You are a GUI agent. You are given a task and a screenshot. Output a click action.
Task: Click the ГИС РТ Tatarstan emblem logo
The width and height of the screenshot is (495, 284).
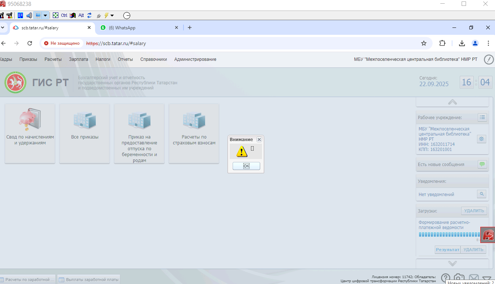coord(15,82)
